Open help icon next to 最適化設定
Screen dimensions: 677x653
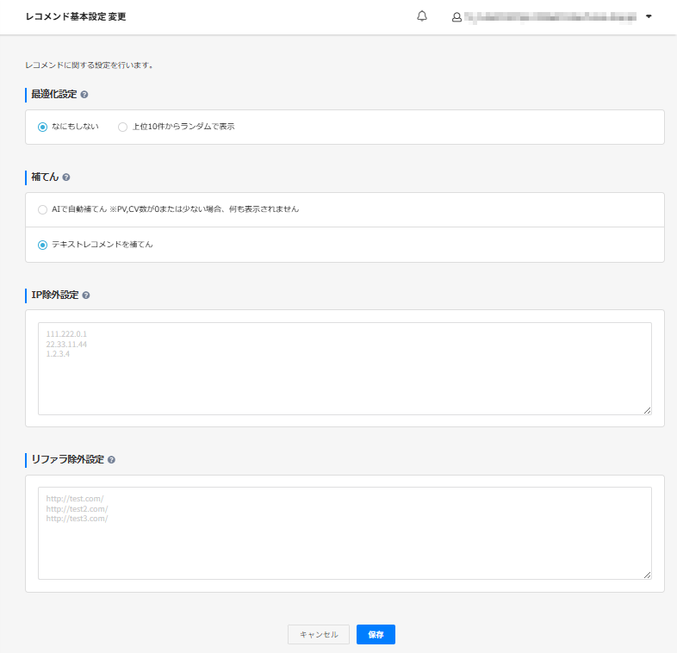coord(84,95)
